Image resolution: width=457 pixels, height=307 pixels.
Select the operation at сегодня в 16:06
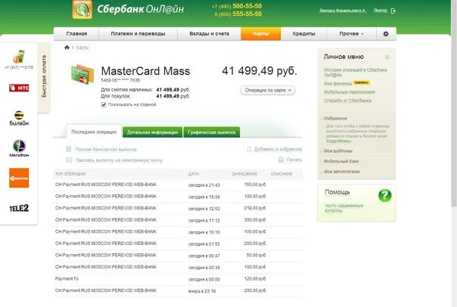178,197
